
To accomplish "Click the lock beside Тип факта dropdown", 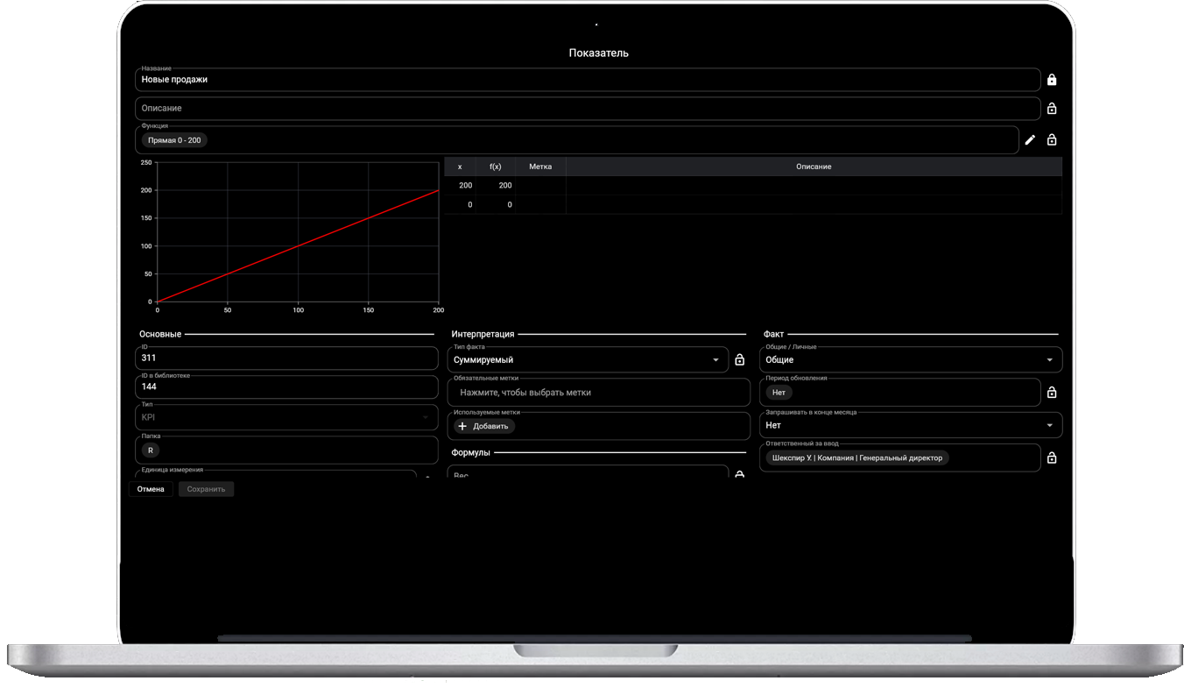I will [739, 360].
